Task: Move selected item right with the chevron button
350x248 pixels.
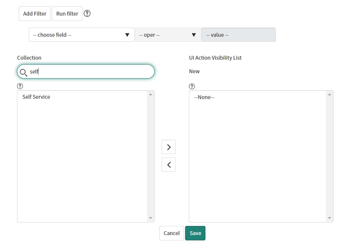Action: (168, 147)
